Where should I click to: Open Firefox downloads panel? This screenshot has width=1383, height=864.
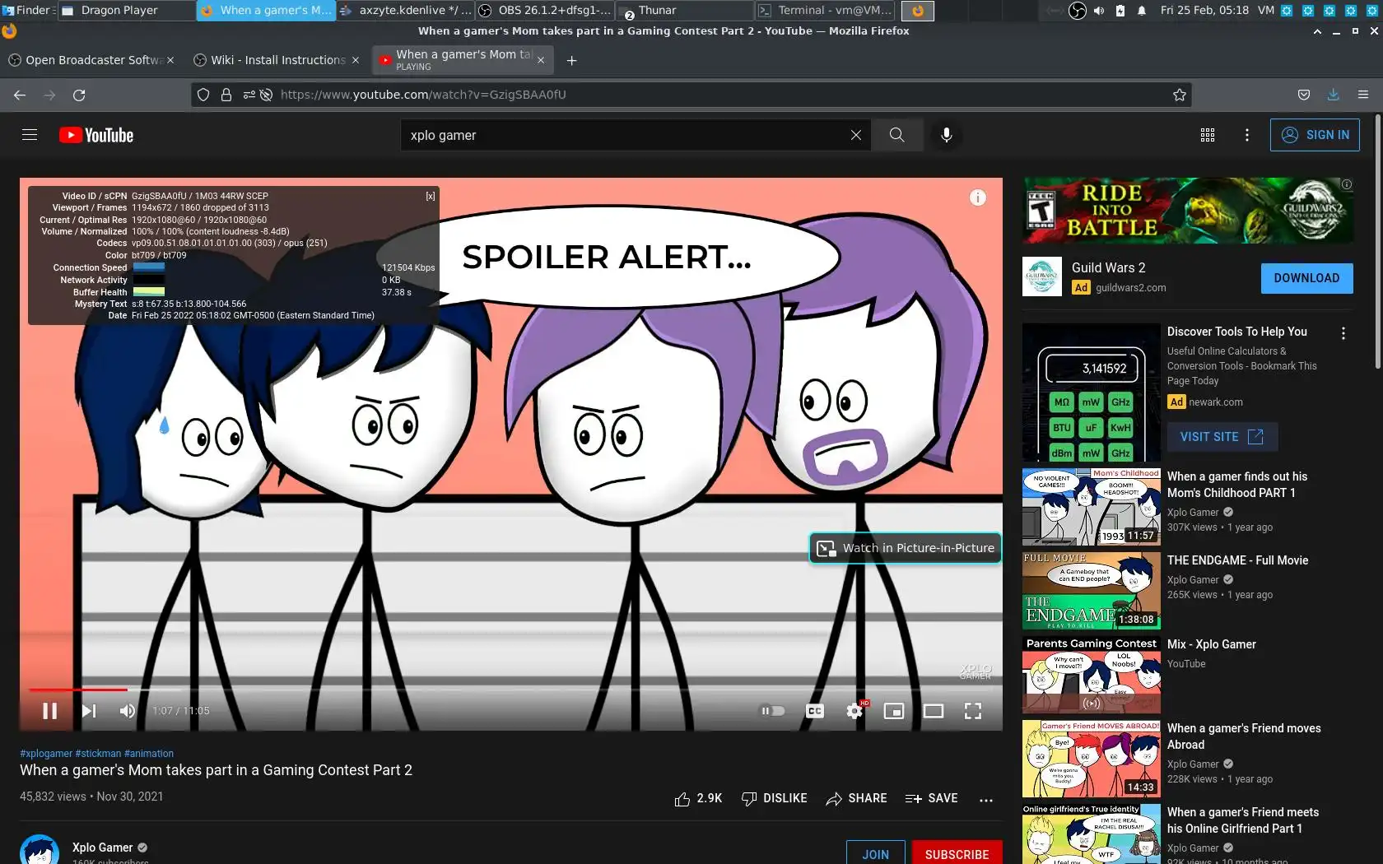click(1333, 95)
